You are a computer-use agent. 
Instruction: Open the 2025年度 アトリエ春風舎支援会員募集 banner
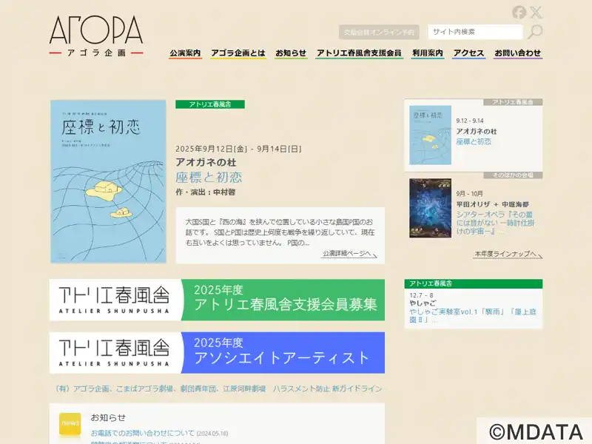tap(217, 300)
